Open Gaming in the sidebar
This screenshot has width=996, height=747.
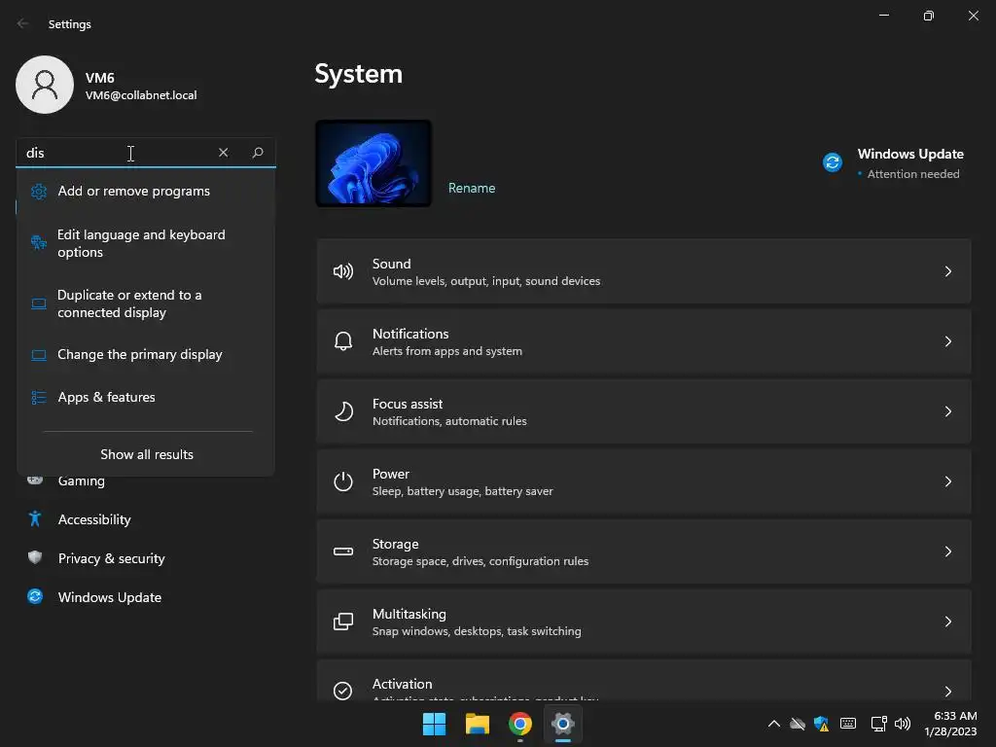(82, 481)
